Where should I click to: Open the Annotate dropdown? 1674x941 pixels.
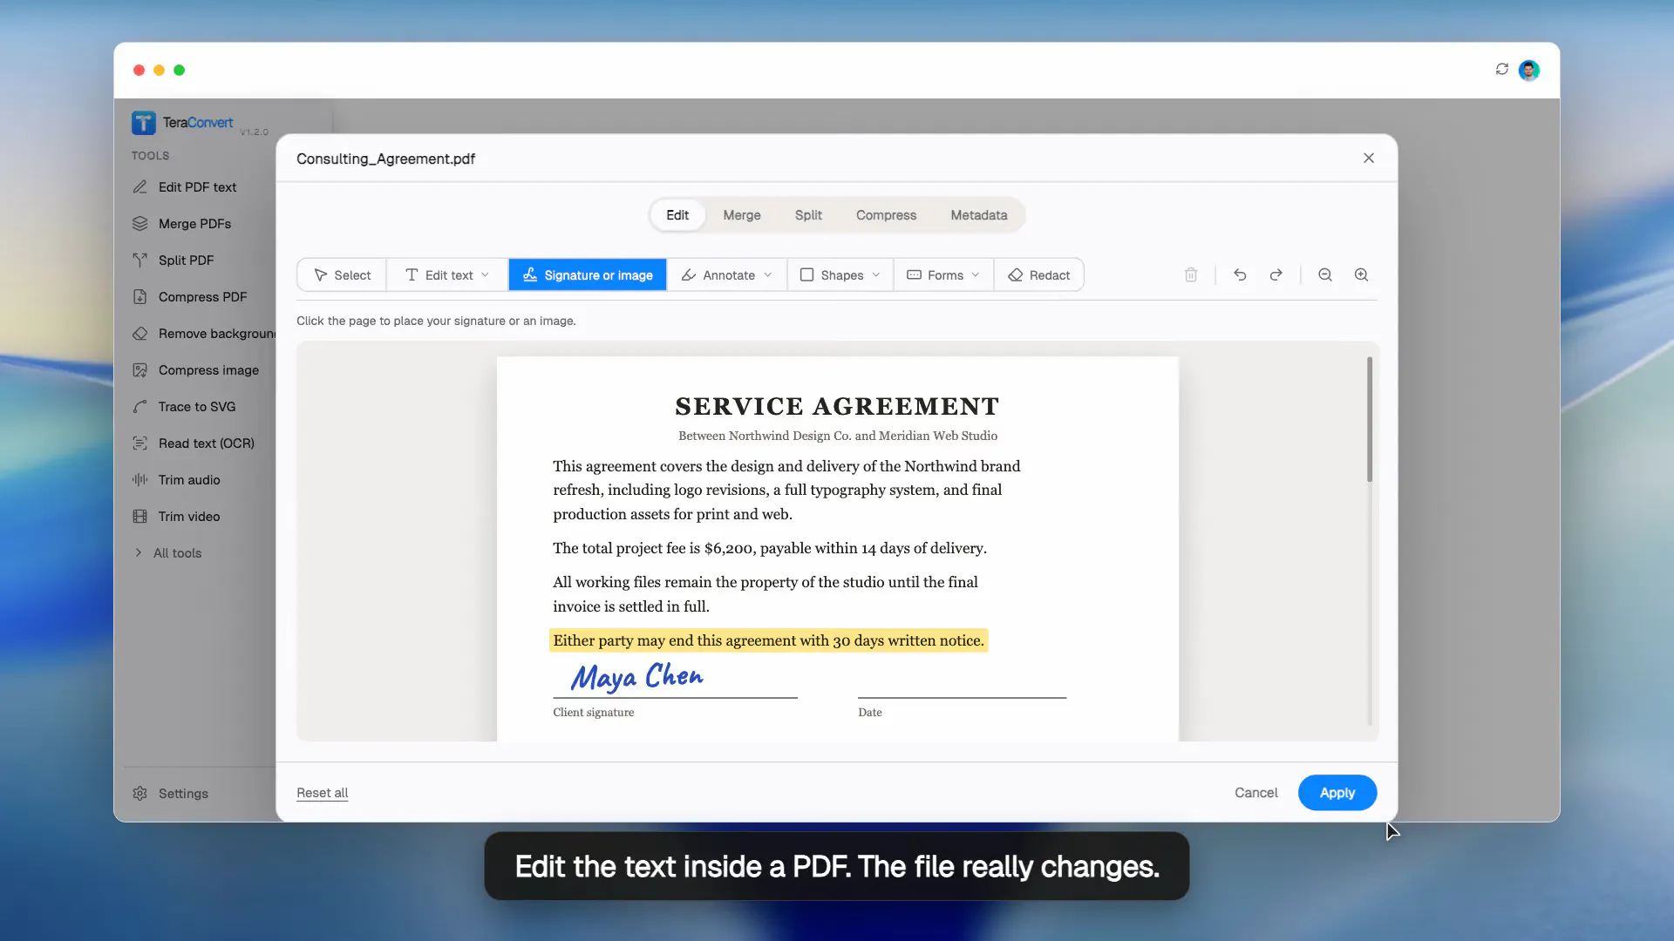click(727, 275)
